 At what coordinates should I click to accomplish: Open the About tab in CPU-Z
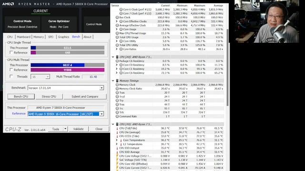tap(87, 37)
